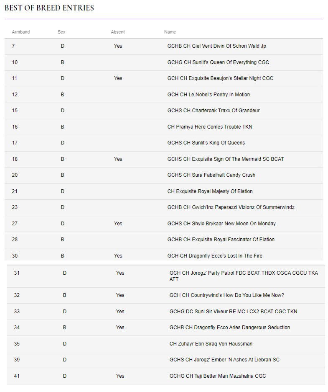This screenshot has width=328, height=392.
Task: Open Charteroak Traxx Of Grandeur entry
Action: pyautogui.click(x=164, y=111)
